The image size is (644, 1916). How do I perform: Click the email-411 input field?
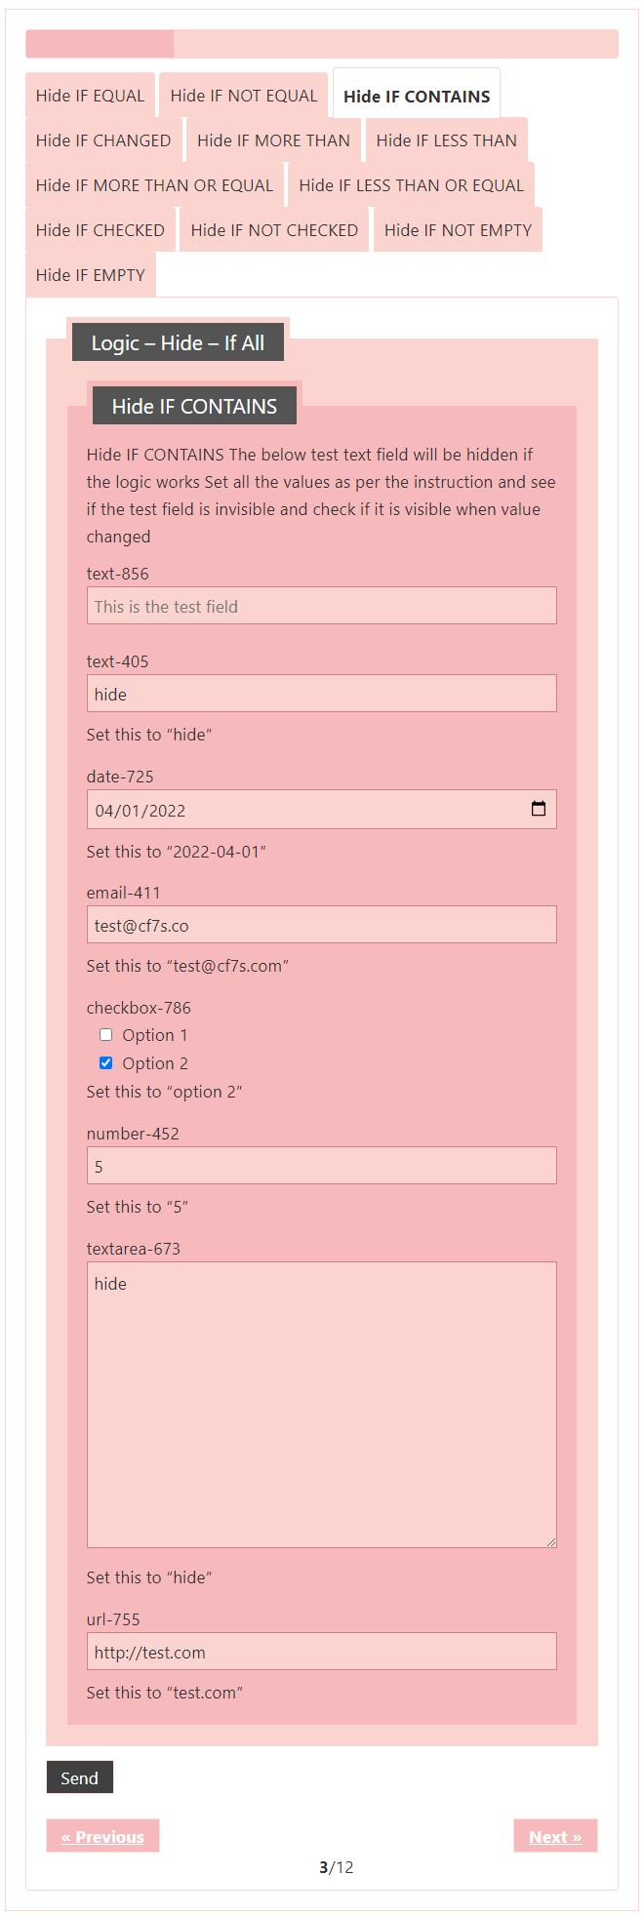(322, 925)
